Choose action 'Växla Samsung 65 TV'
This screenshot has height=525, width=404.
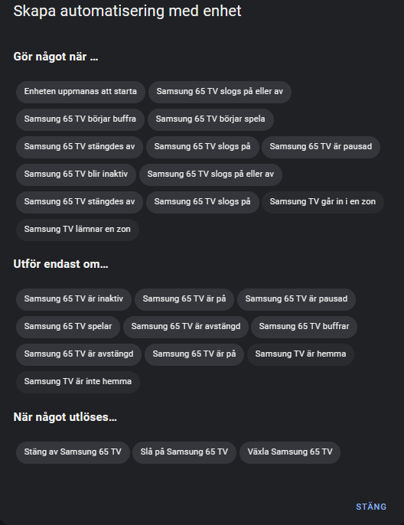[290, 452]
